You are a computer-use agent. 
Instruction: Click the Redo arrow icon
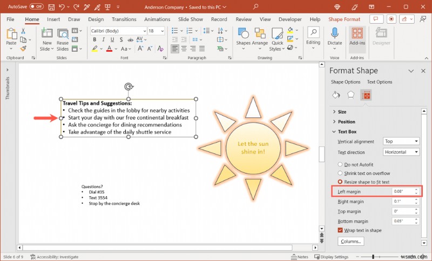point(76,7)
